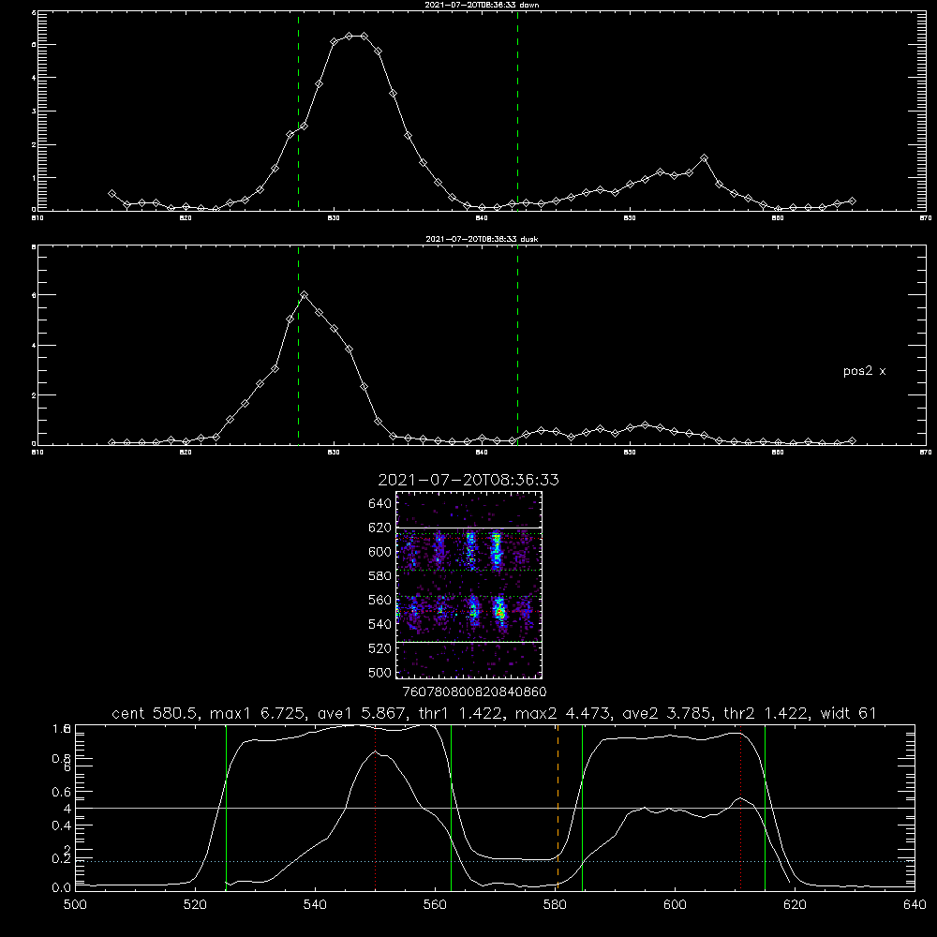Click the dawn plot title at the top

(482, 5)
